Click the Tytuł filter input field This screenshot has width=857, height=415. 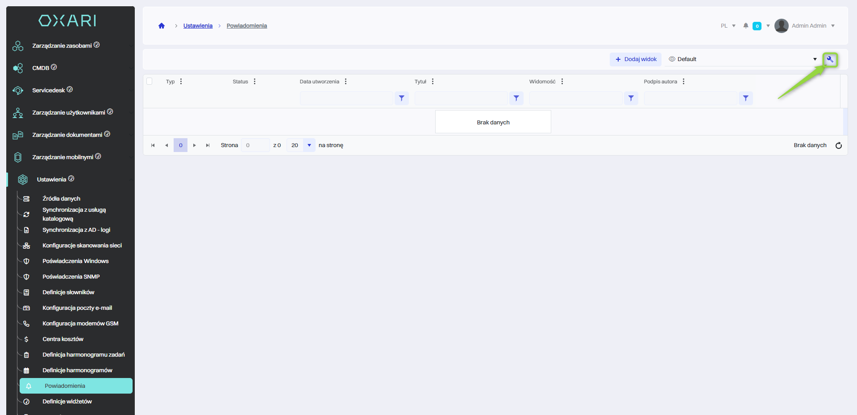[x=461, y=98]
